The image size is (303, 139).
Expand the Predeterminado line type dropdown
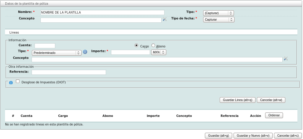coord(56,53)
